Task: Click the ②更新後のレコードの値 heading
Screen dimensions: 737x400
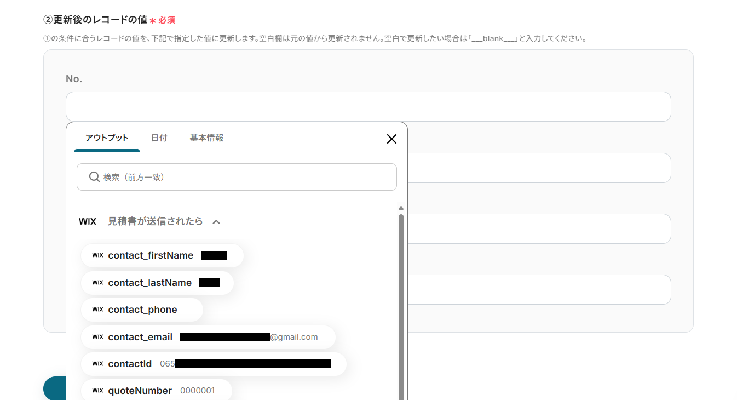Action: (x=95, y=20)
